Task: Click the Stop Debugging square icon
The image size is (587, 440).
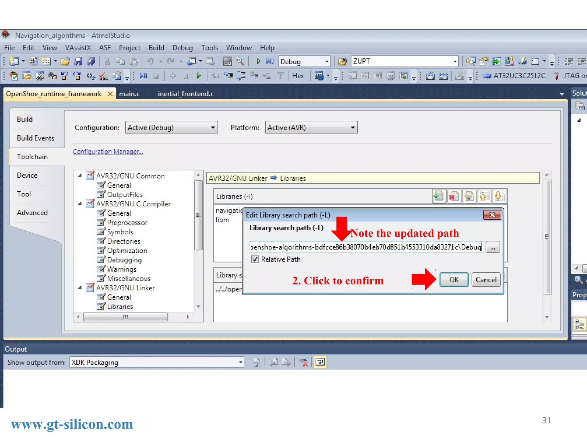Action: pos(156,76)
